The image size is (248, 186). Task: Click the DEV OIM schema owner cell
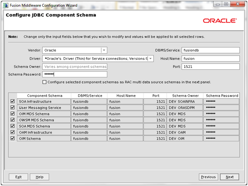[x=185, y=138]
